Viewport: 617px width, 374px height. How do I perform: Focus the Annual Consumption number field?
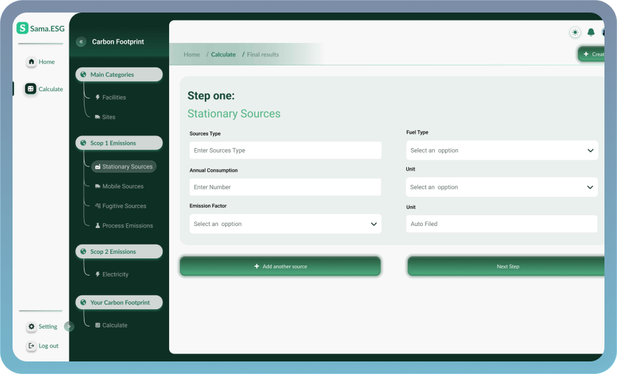pos(285,187)
